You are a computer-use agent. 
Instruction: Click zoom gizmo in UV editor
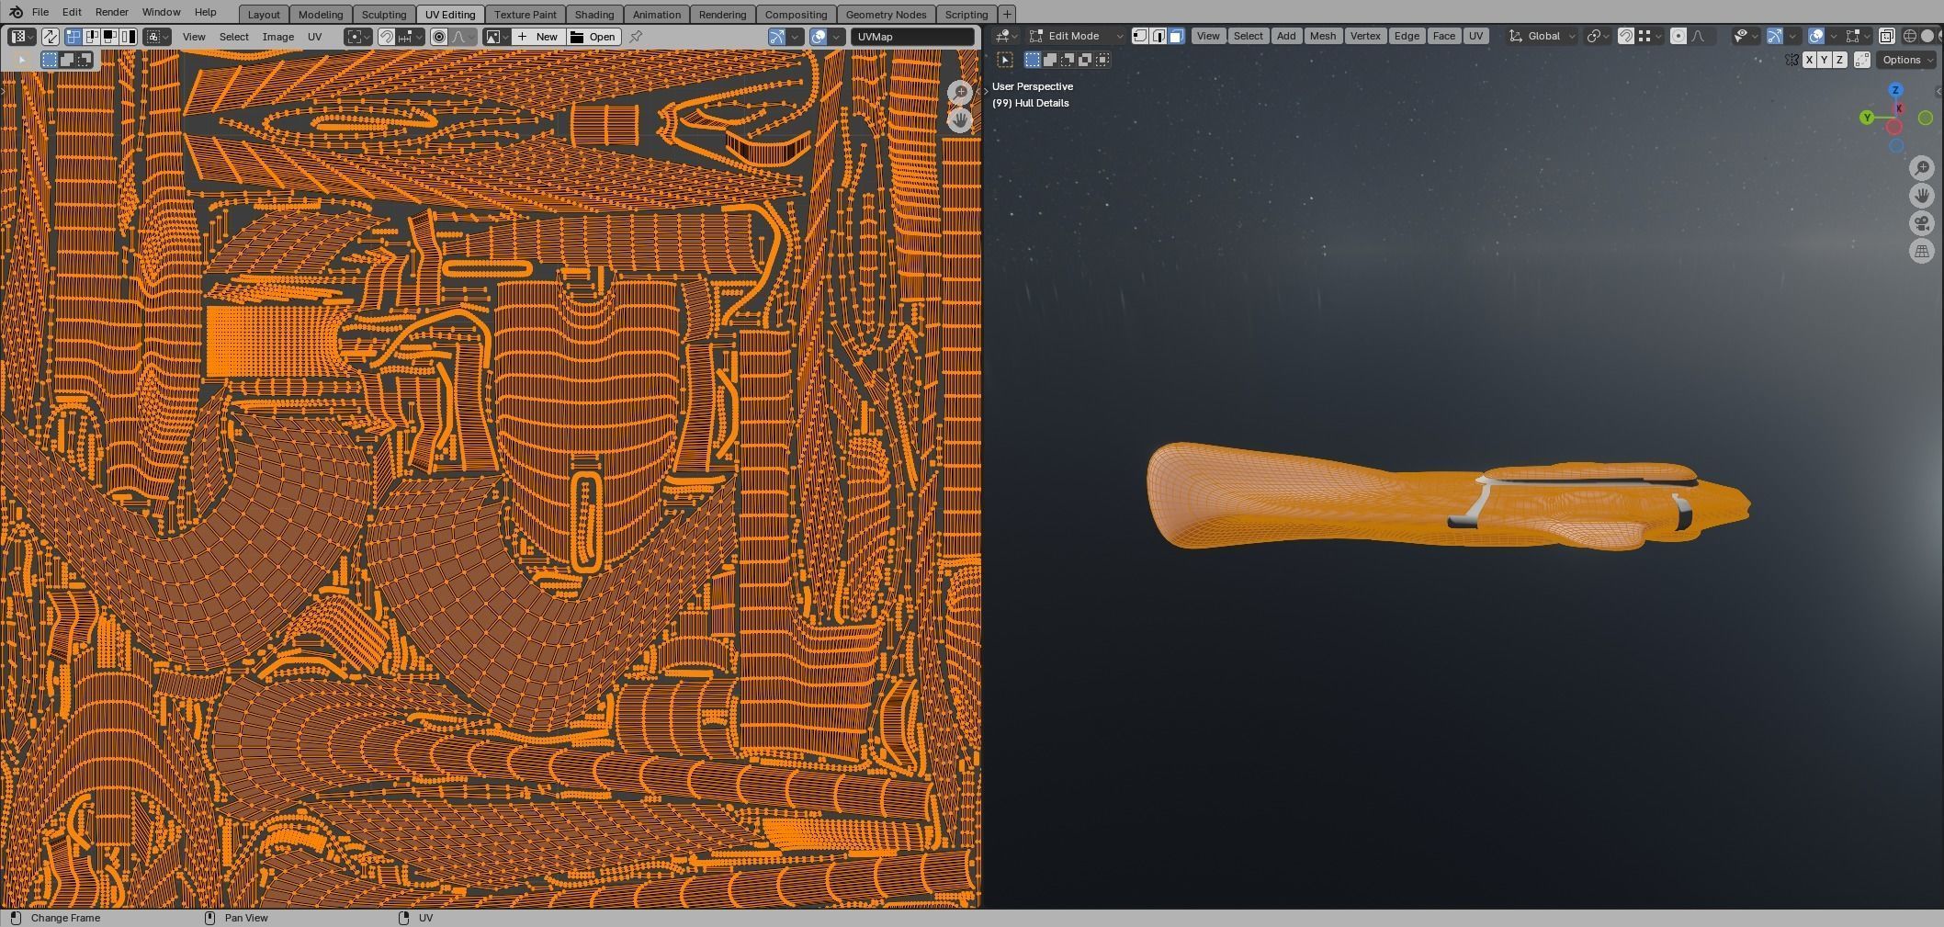pyautogui.click(x=960, y=93)
